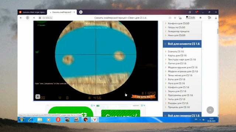Open the Yandex account circle icon
This screenshot has height=132, width=236.
28,18
